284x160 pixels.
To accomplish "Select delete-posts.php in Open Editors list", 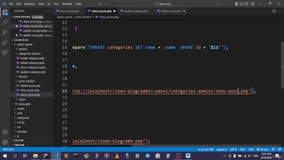I will tap(33, 36).
